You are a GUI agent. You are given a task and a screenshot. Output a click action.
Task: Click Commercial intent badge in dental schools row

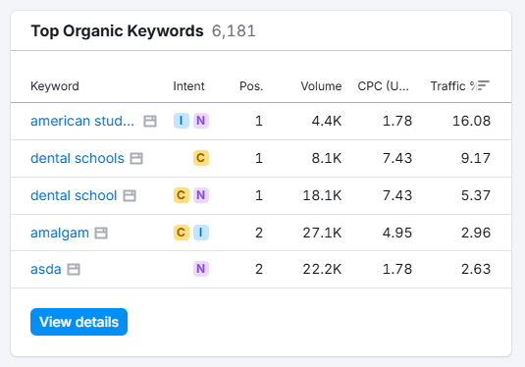pos(201,158)
